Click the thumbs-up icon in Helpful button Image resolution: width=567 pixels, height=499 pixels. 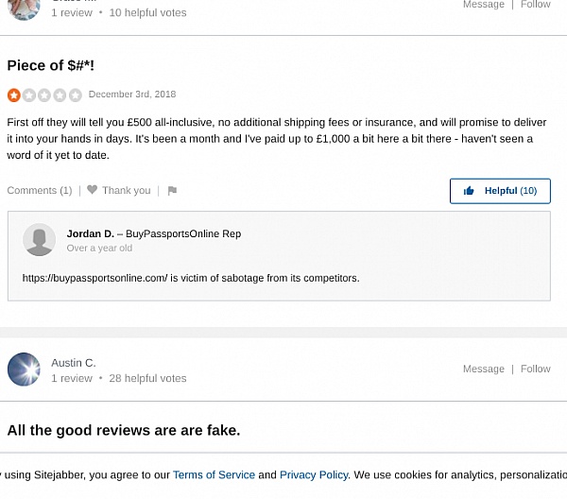(469, 191)
